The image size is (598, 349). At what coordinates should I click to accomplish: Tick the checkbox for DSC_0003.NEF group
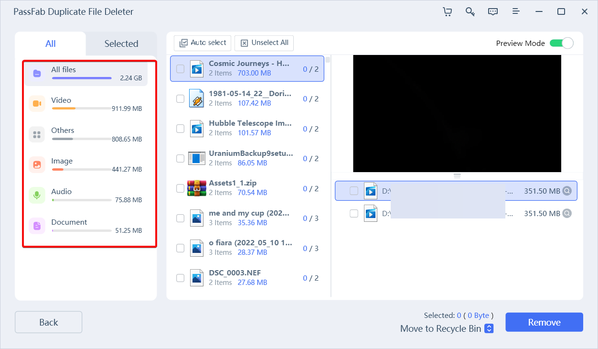tap(180, 278)
